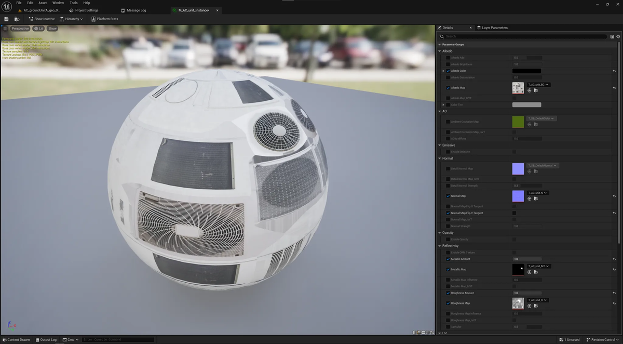Click the gray Color Tint swatch

[526, 105]
